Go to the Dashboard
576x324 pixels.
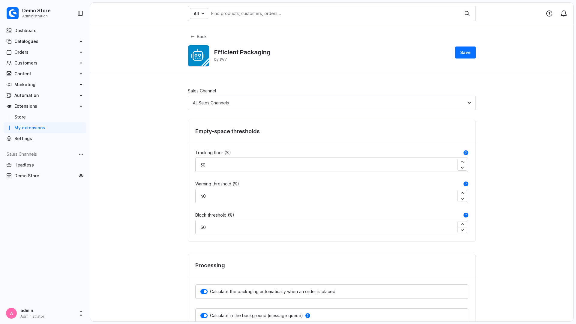(x=45, y=31)
